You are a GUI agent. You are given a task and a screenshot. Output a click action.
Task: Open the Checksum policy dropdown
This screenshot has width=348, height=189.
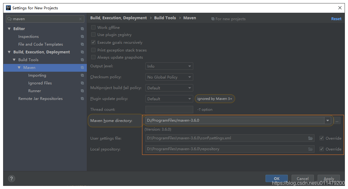(x=169, y=77)
